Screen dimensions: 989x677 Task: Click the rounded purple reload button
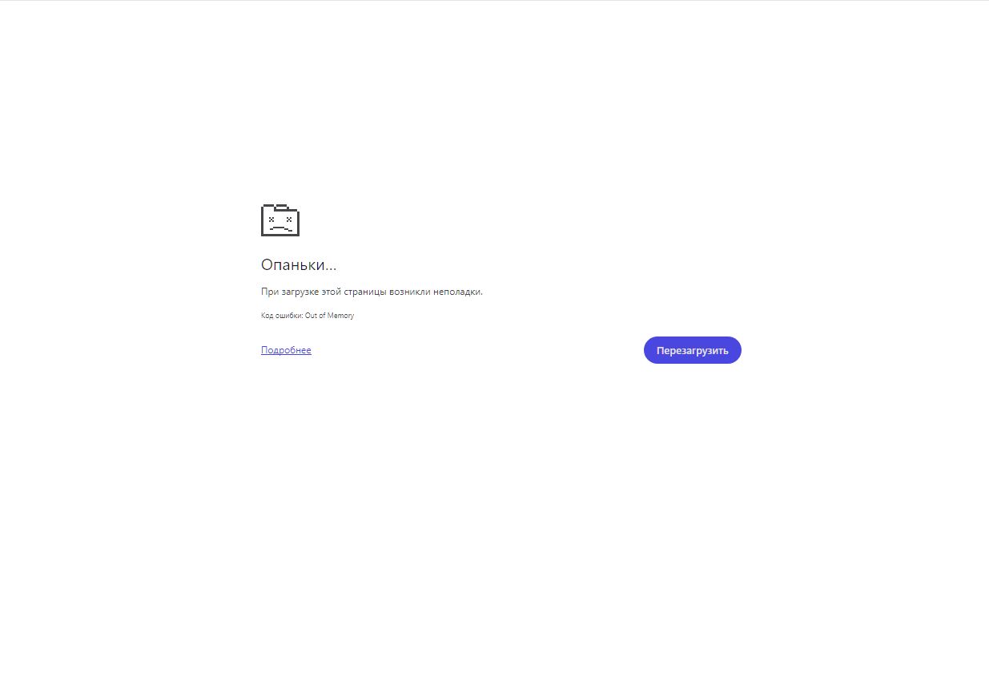click(x=693, y=350)
